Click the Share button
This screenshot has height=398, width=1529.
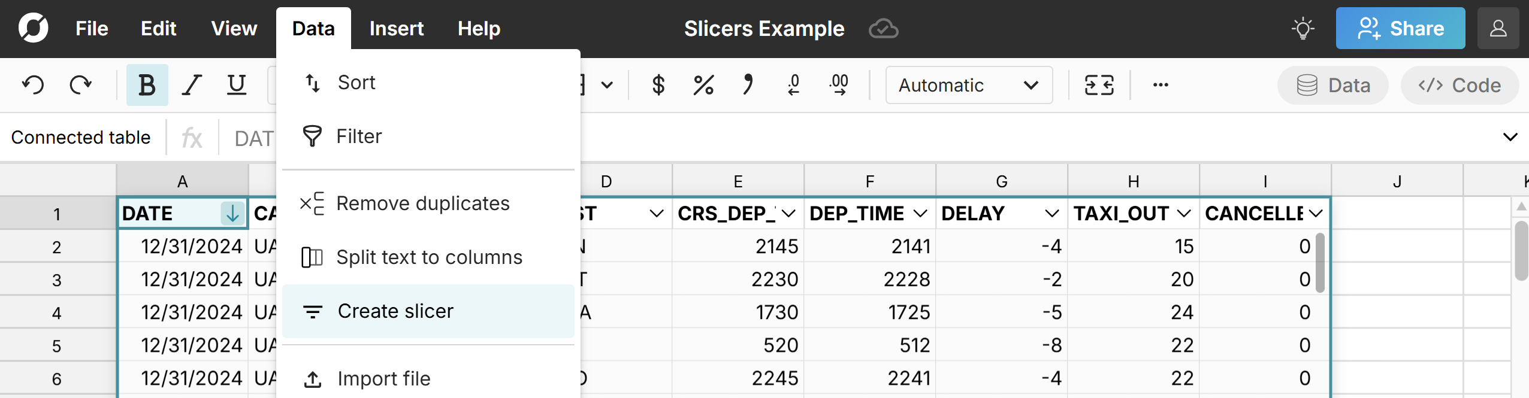pyautogui.click(x=1400, y=29)
